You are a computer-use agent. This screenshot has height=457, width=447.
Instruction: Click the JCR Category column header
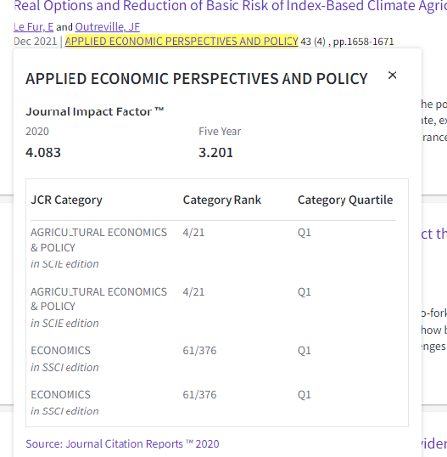(66, 200)
